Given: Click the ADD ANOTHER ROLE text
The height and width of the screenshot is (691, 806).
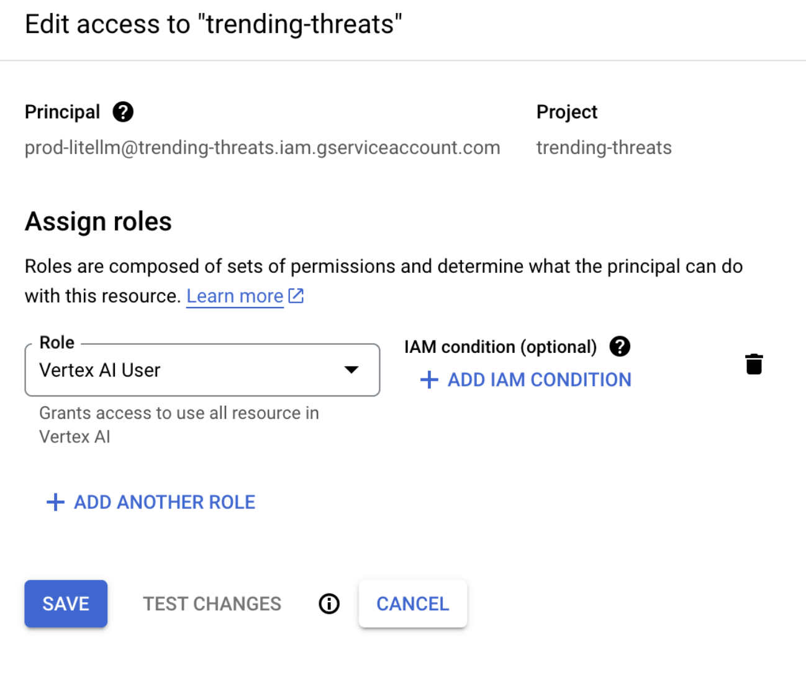Looking at the screenshot, I should 165,502.
